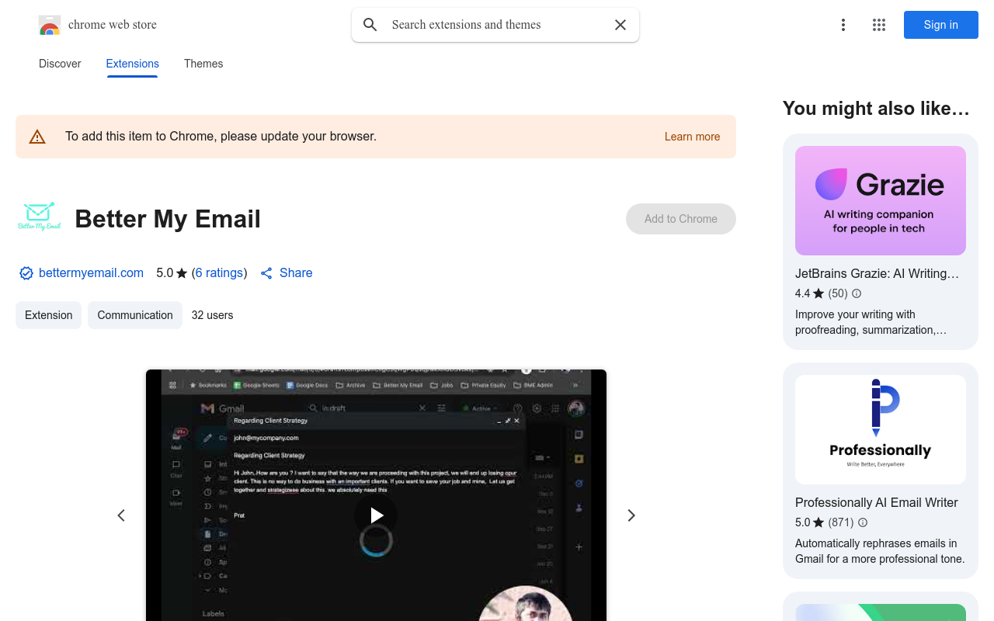Switch to the Discover tab
This screenshot has width=994, height=621.
(x=60, y=64)
